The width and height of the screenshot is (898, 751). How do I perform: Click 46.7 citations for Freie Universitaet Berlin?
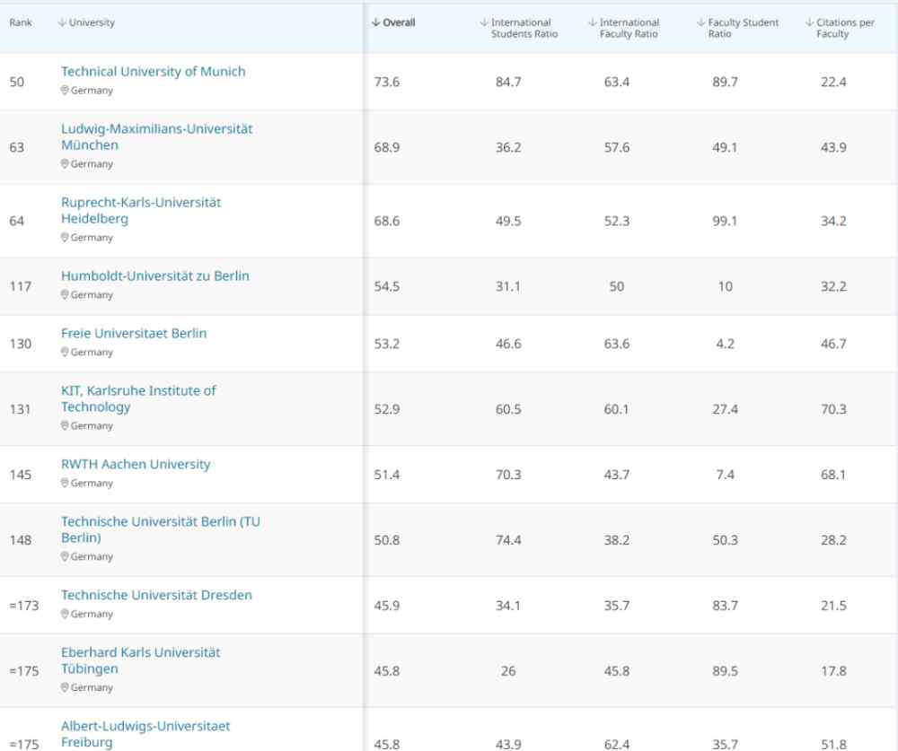(833, 344)
